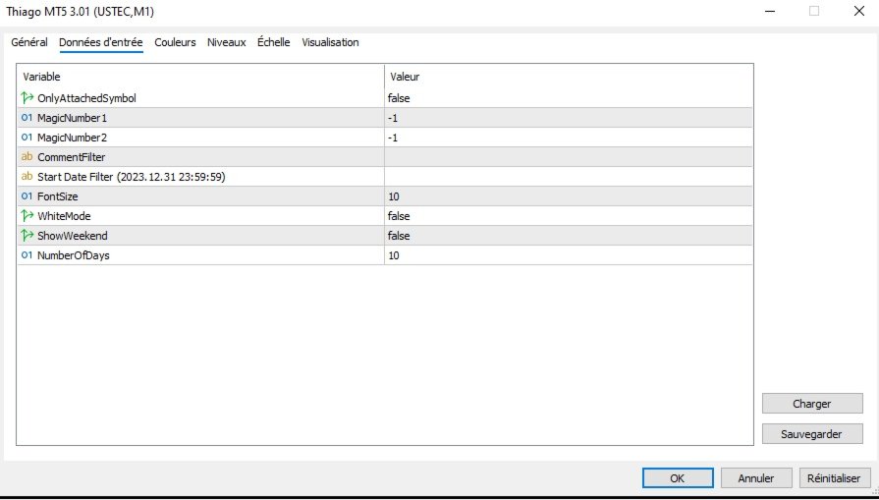Save settings with Sauvegarder button

click(812, 434)
